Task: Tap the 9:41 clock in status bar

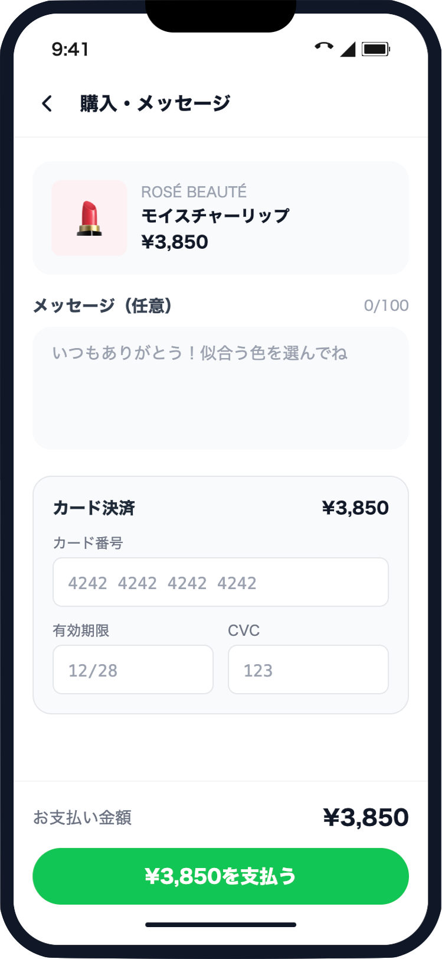Action: click(70, 49)
